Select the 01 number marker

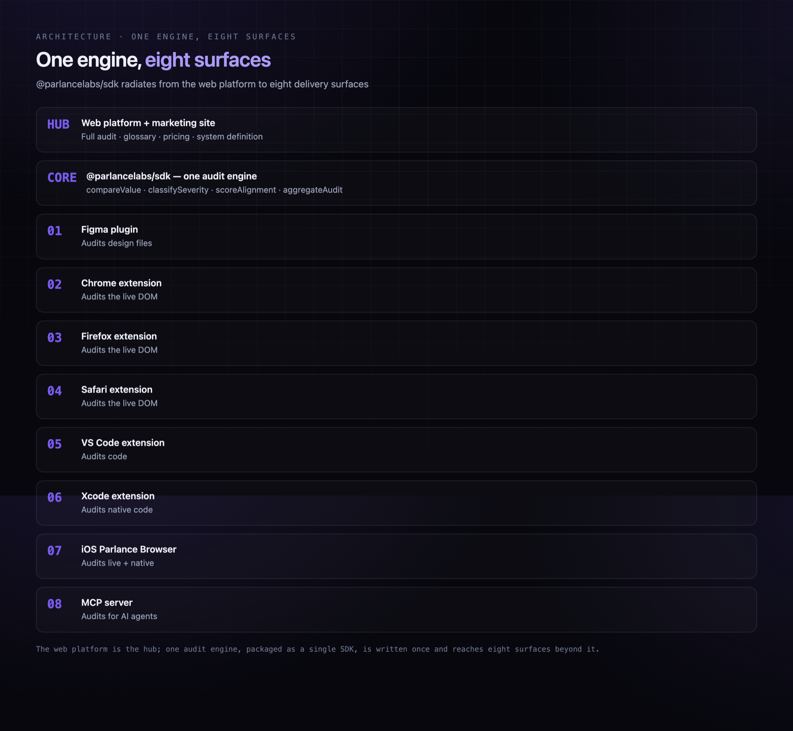click(x=55, y=231)
